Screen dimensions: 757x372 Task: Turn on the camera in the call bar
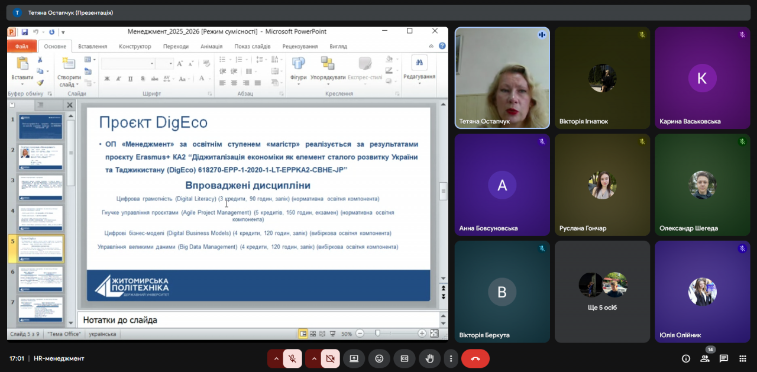click(330, 358)
